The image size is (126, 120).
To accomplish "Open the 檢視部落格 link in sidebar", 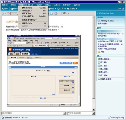I will (x=102, y=23).
